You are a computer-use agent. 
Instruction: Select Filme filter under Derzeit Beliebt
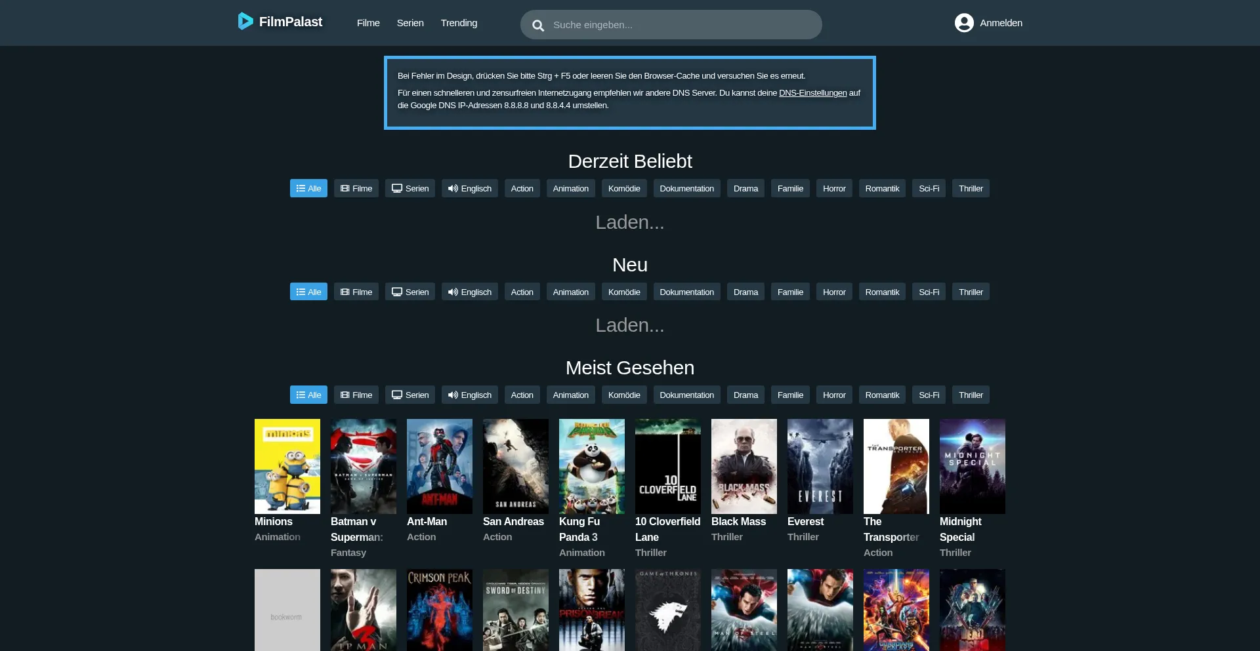[x=356, y=188]
